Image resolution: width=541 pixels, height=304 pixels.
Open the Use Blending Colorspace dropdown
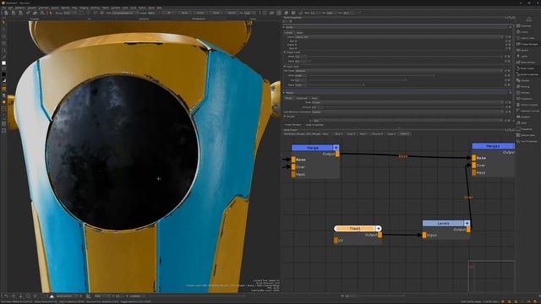(407, 112)
